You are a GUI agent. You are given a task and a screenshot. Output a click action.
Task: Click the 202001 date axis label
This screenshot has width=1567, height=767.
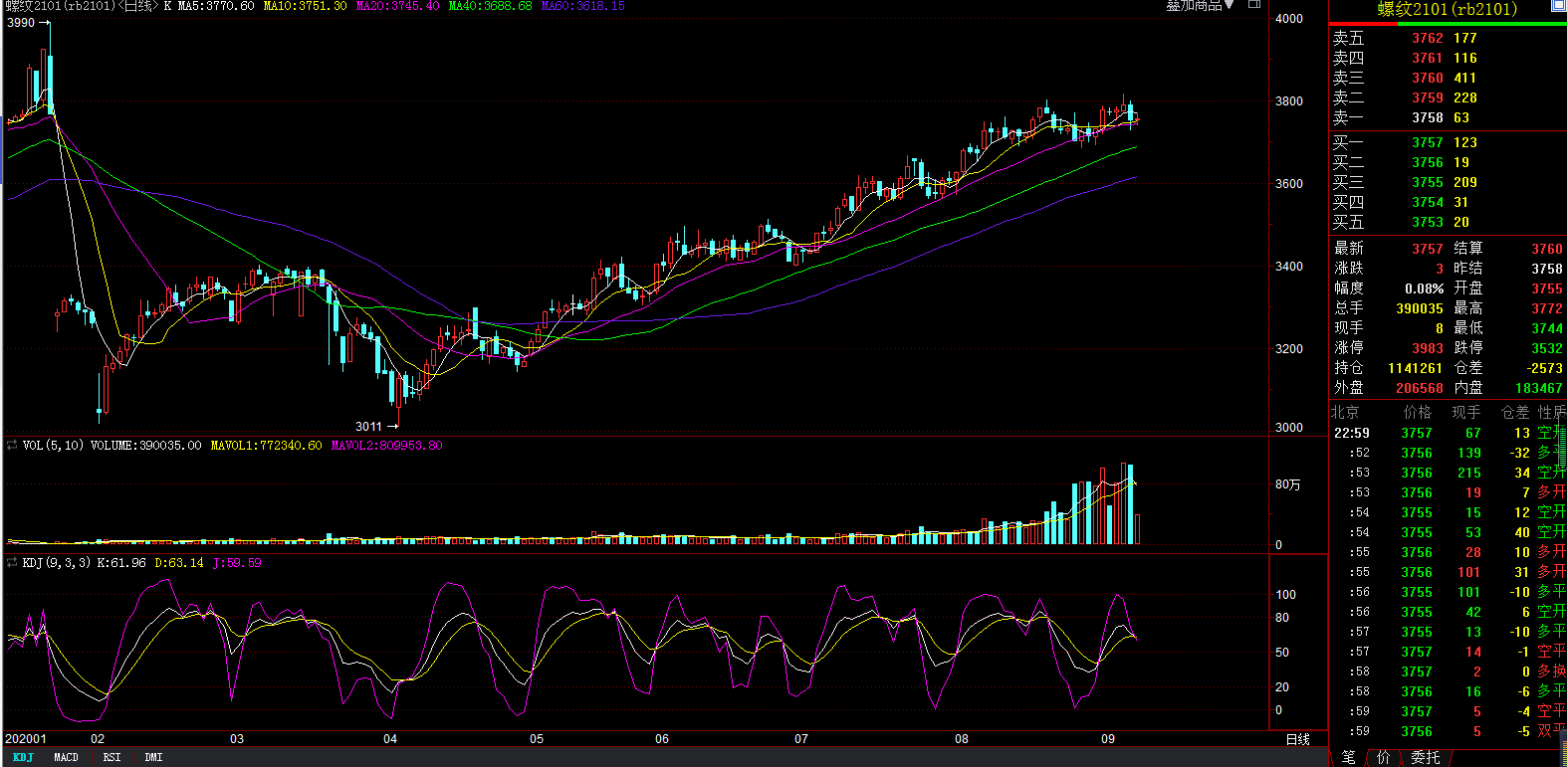pyautogui.click(x=26, y=739)
